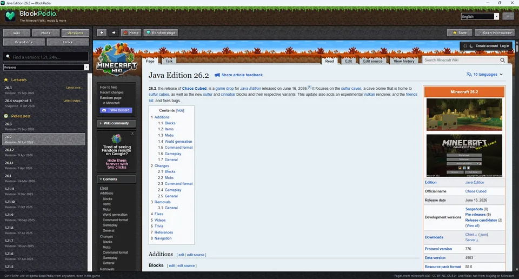Select version 1.21.9 in list

pyautogui.click(x=44, y=217)
